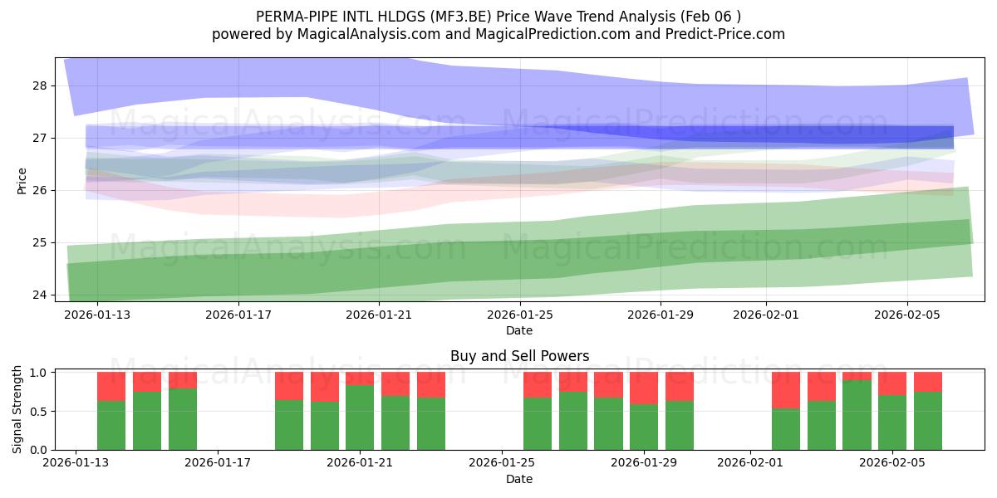
Task: Click the 'Signal Strength' y-axis label
Action: pos(18,411)
